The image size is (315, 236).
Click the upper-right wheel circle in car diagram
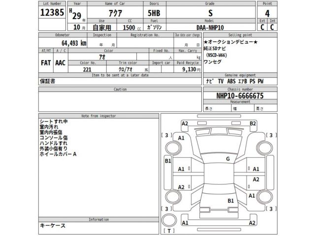point(258,148)
